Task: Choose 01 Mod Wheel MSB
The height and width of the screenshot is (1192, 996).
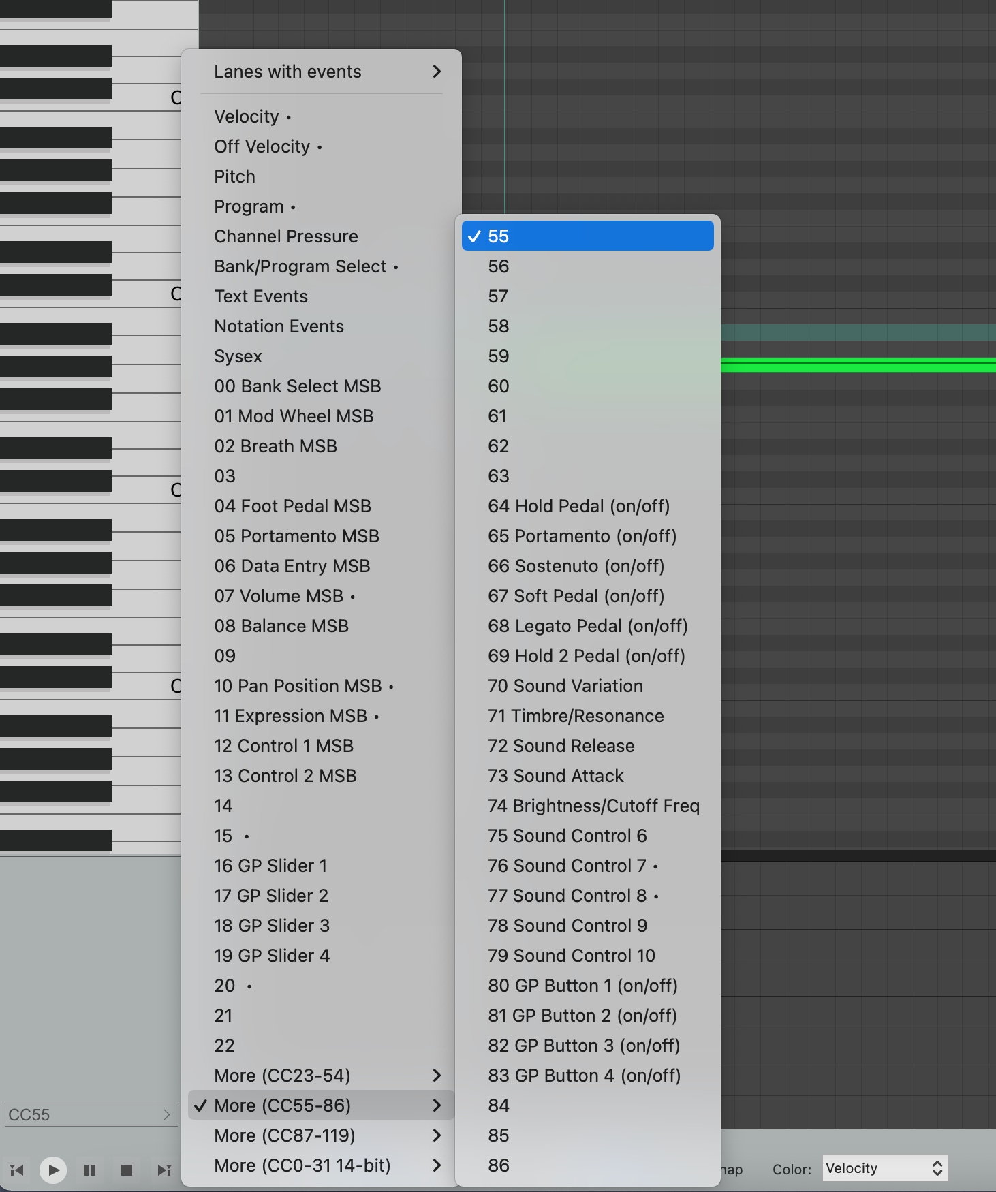Action: pos(294,416)
